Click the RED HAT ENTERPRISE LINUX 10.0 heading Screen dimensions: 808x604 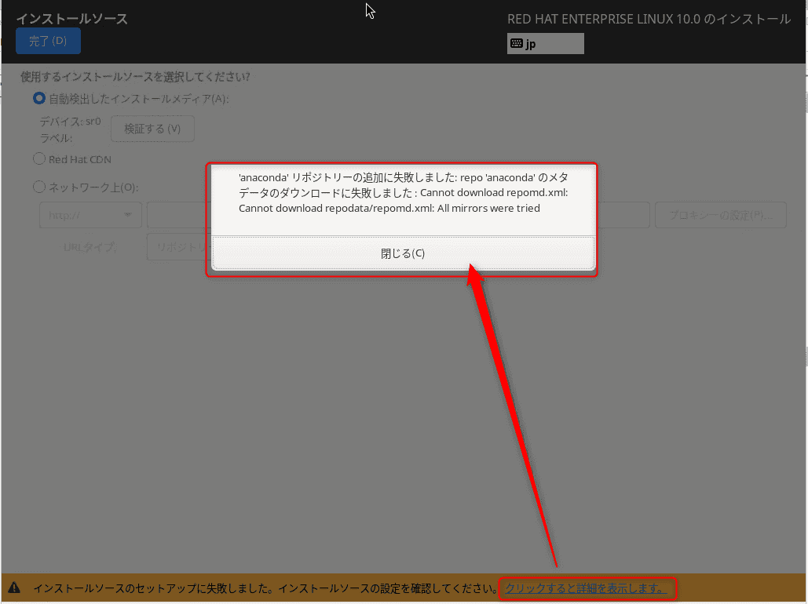649,19
